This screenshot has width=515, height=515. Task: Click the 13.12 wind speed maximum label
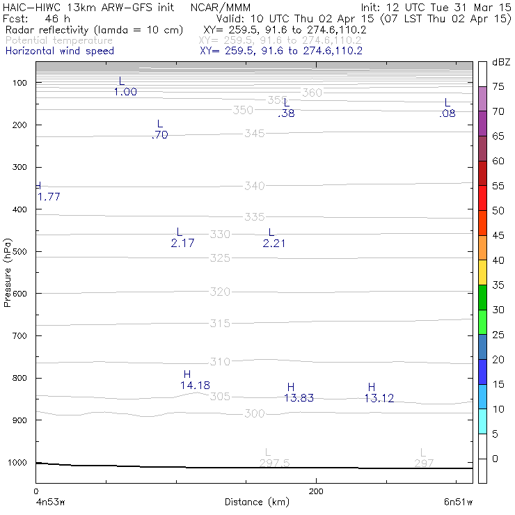pyautogui.click(x=379, y=398)
